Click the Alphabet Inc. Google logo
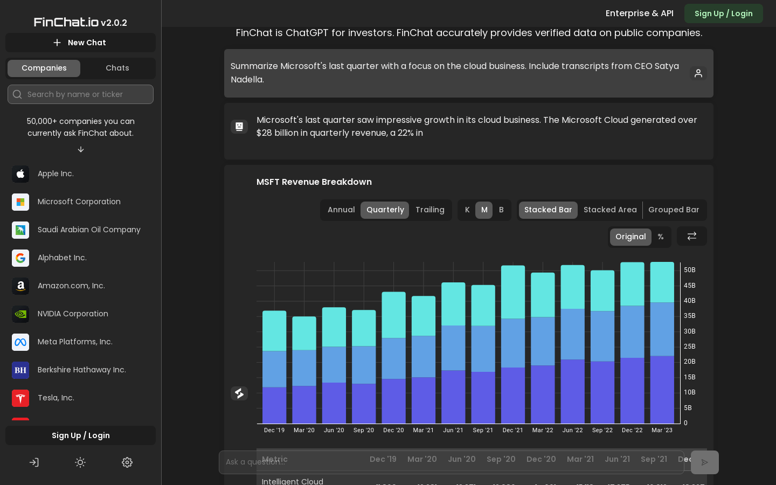 pos(20,258)
